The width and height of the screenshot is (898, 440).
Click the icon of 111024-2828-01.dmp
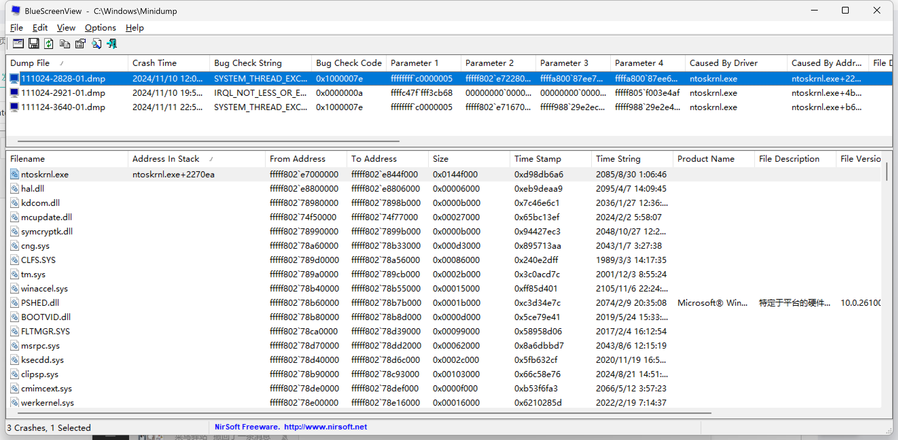click(14, 78)
